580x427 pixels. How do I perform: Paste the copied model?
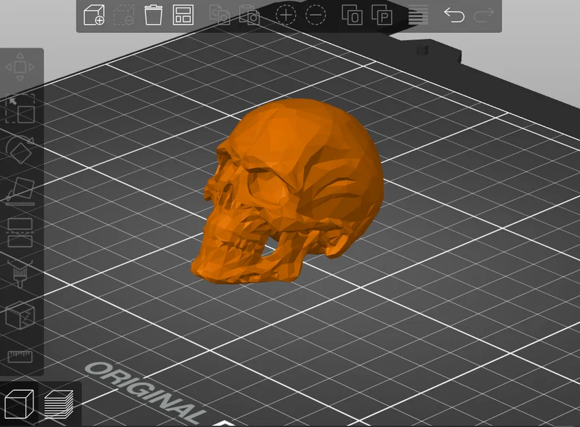point(250,15)
